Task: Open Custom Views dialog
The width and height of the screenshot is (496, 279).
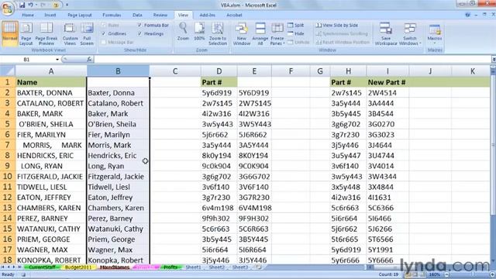Action: point(70,33)
